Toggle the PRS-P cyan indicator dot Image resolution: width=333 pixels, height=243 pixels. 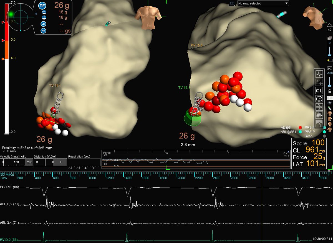point(324,132)
